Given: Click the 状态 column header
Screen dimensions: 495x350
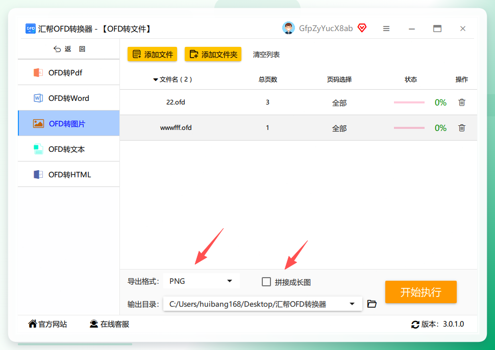Looking at the screenshot, I should pyautogui.click(x=411, y=79).
